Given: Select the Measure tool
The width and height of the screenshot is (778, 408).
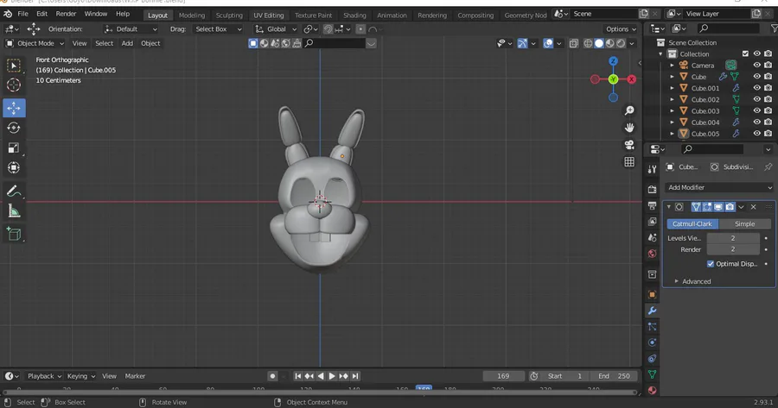Looking at the screenshot, I should tap(14, 211).
